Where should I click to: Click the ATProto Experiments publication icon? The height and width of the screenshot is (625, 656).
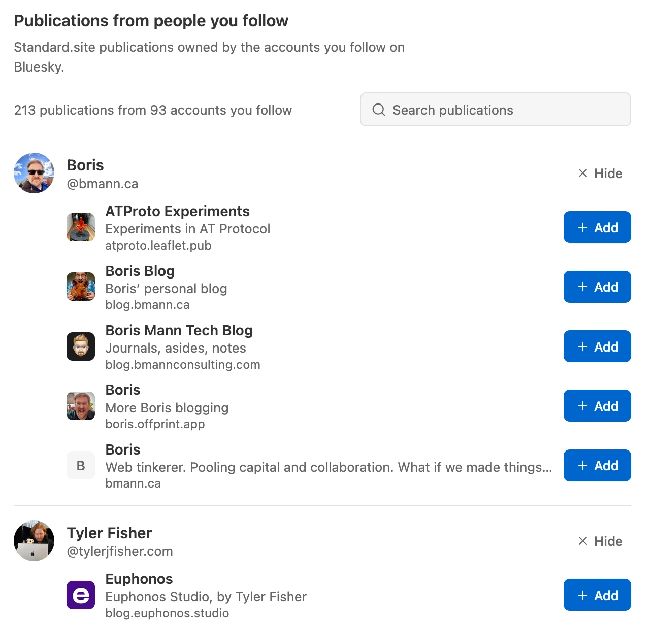81,227
